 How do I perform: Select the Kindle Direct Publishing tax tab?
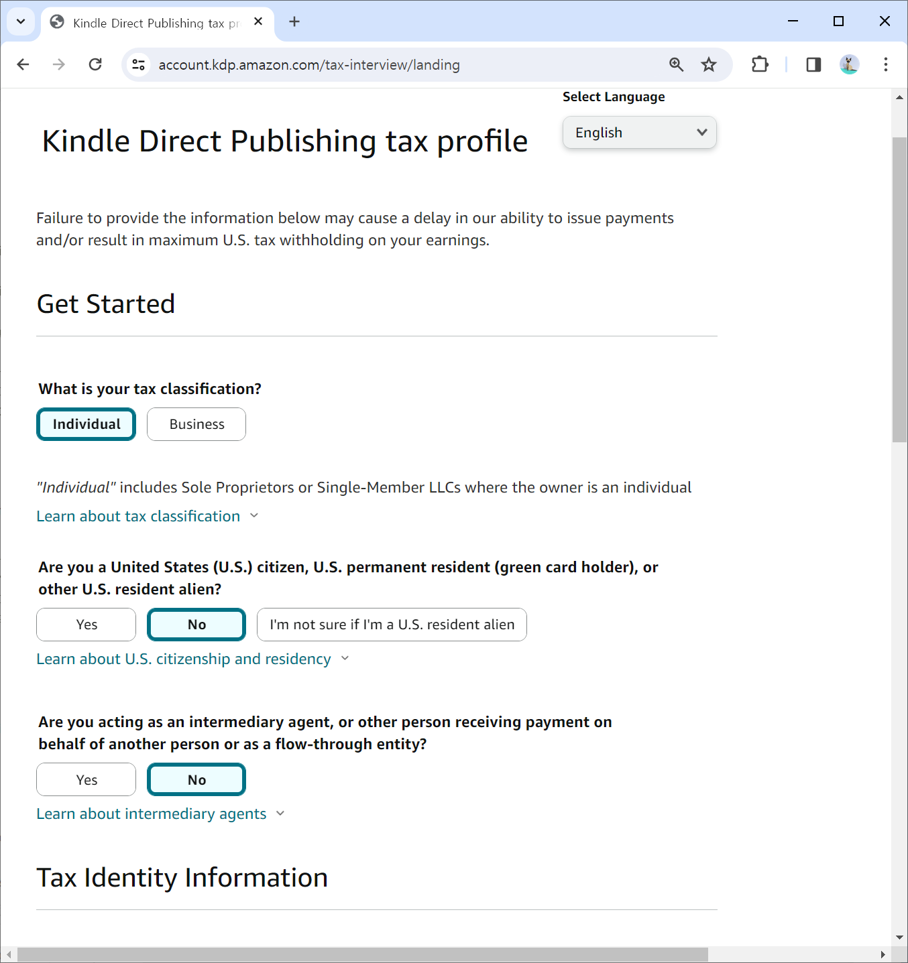click(158, 23)
